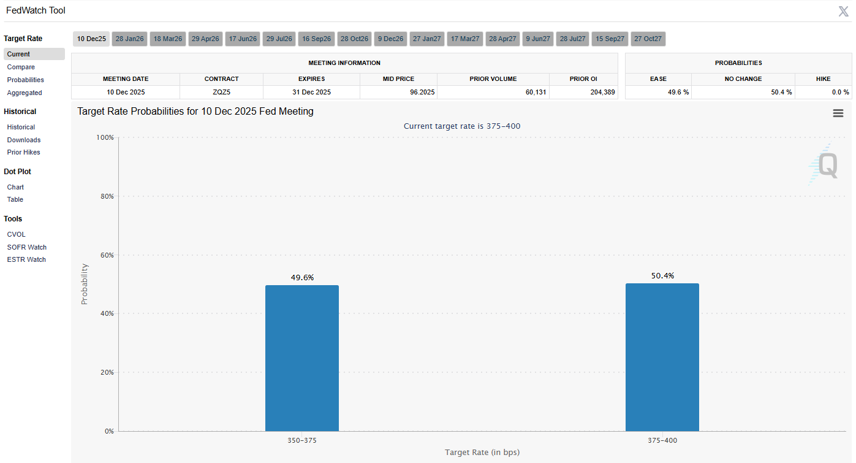Viewport: 856px width, 463px height.
Task: Open the 18 Mar26 meeting tab
Action: click(168, 39)
